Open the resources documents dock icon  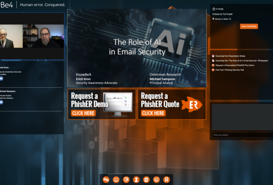[x=146, y=179]
